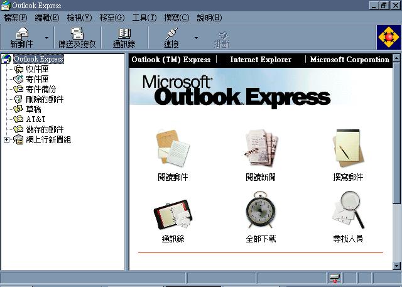Image resolution: width=402 pixels, height=287 pixels.
Task: Select the AT&T folder
Action: [36, 119]
